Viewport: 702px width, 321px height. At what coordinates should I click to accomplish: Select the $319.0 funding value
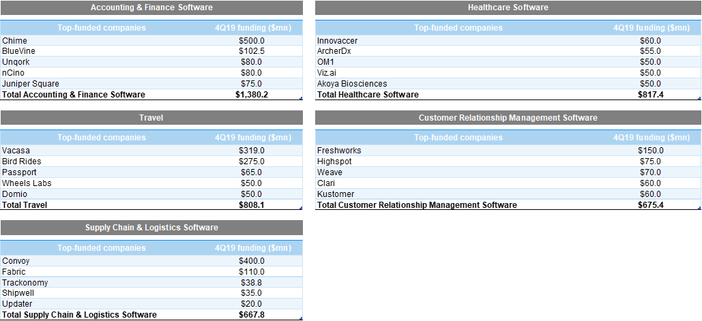[252, 151]
